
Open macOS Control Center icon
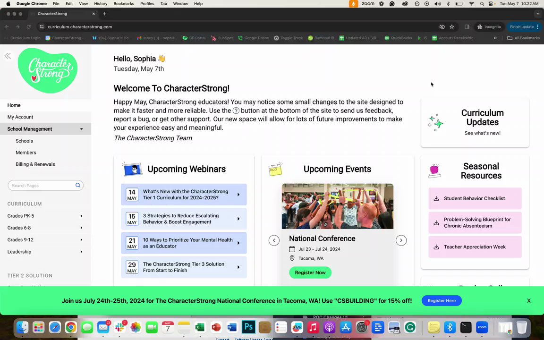pos(491,3)
